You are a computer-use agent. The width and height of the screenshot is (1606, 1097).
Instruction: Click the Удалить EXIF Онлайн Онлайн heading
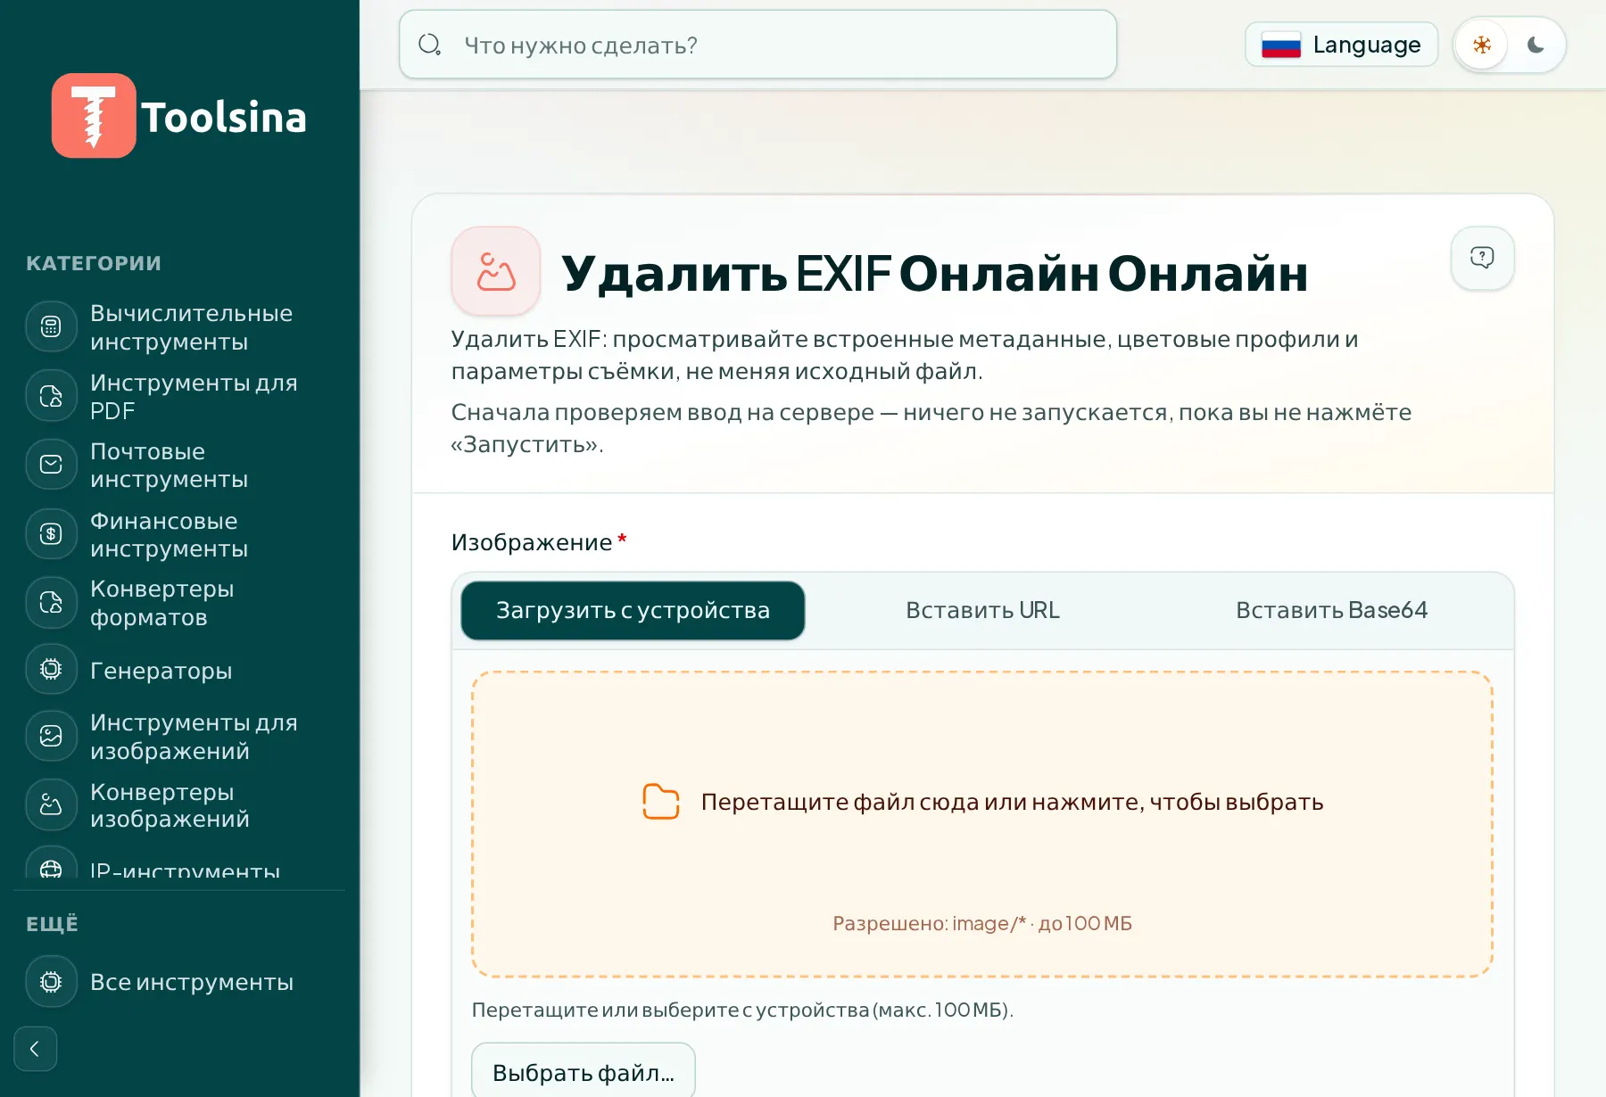(934, 273)
